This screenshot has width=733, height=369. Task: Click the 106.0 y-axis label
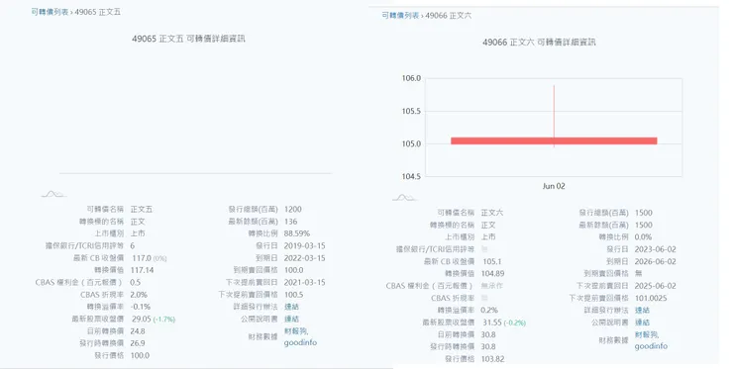pyautogui.click(x=411, y=78)
